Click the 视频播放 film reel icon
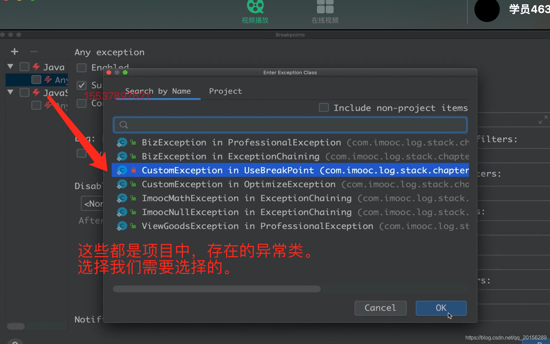 [x=255, y=6]
